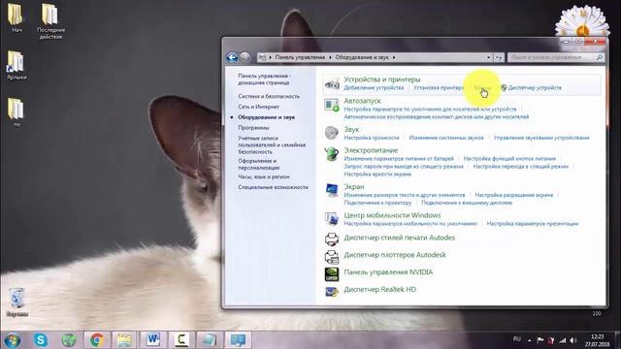Open the Sound (Звук) speaker icon
This screenshot has width=621, height=349.
click(332, 133)
